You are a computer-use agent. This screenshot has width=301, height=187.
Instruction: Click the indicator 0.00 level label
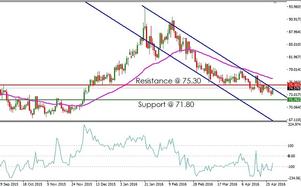[291, 156]
